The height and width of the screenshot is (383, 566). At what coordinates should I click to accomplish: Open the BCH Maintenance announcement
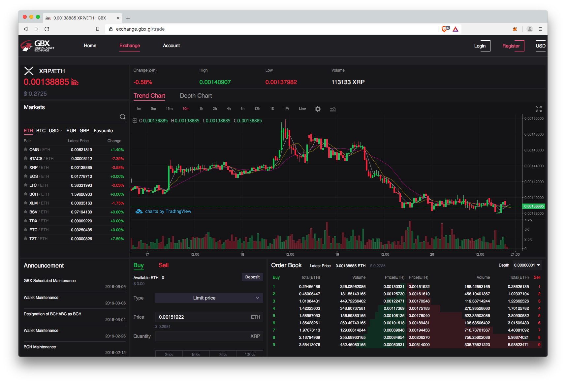pyautogui.click(x=40, y=347)
